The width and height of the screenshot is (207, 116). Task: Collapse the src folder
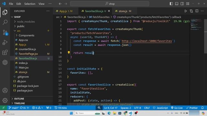31,31
